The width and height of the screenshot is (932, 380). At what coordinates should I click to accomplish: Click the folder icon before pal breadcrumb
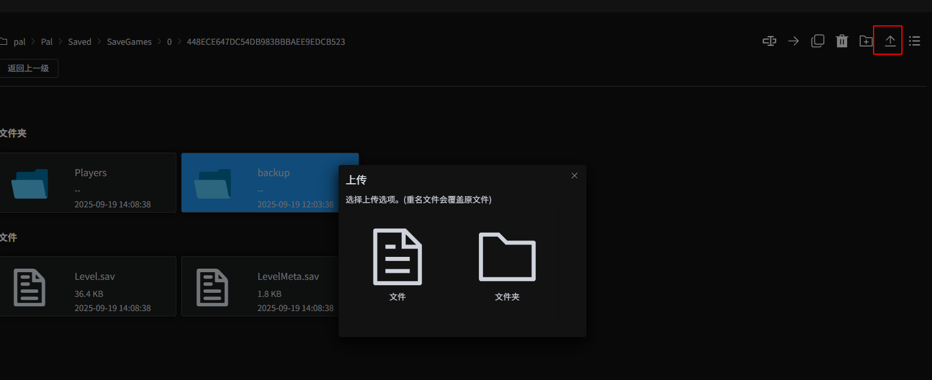click(3, 41)
